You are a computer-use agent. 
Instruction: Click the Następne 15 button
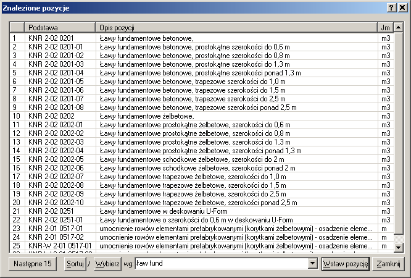click(x=33, y=264)
